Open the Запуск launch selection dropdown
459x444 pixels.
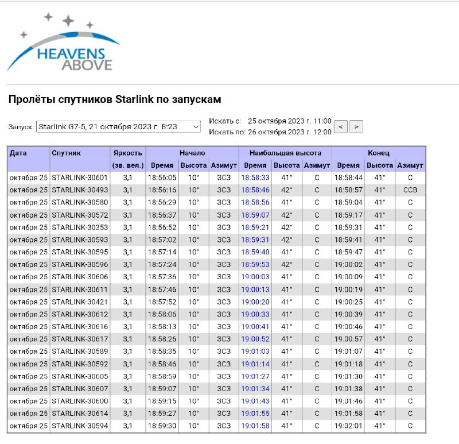click(118, 126)
